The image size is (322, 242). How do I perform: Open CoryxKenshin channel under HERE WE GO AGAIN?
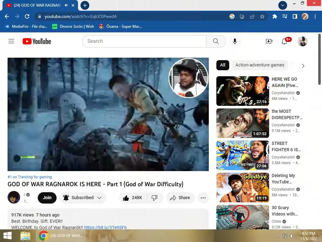click(x=283, y=93)
